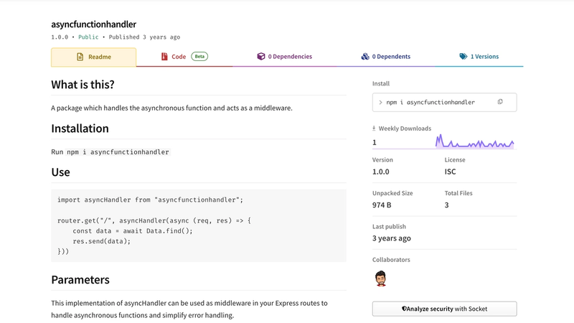Copy the npm install command

coord(500,102)
